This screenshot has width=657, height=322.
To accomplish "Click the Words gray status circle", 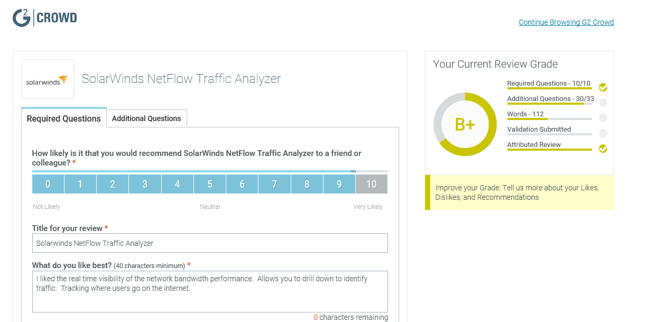I will click(603, 118).
